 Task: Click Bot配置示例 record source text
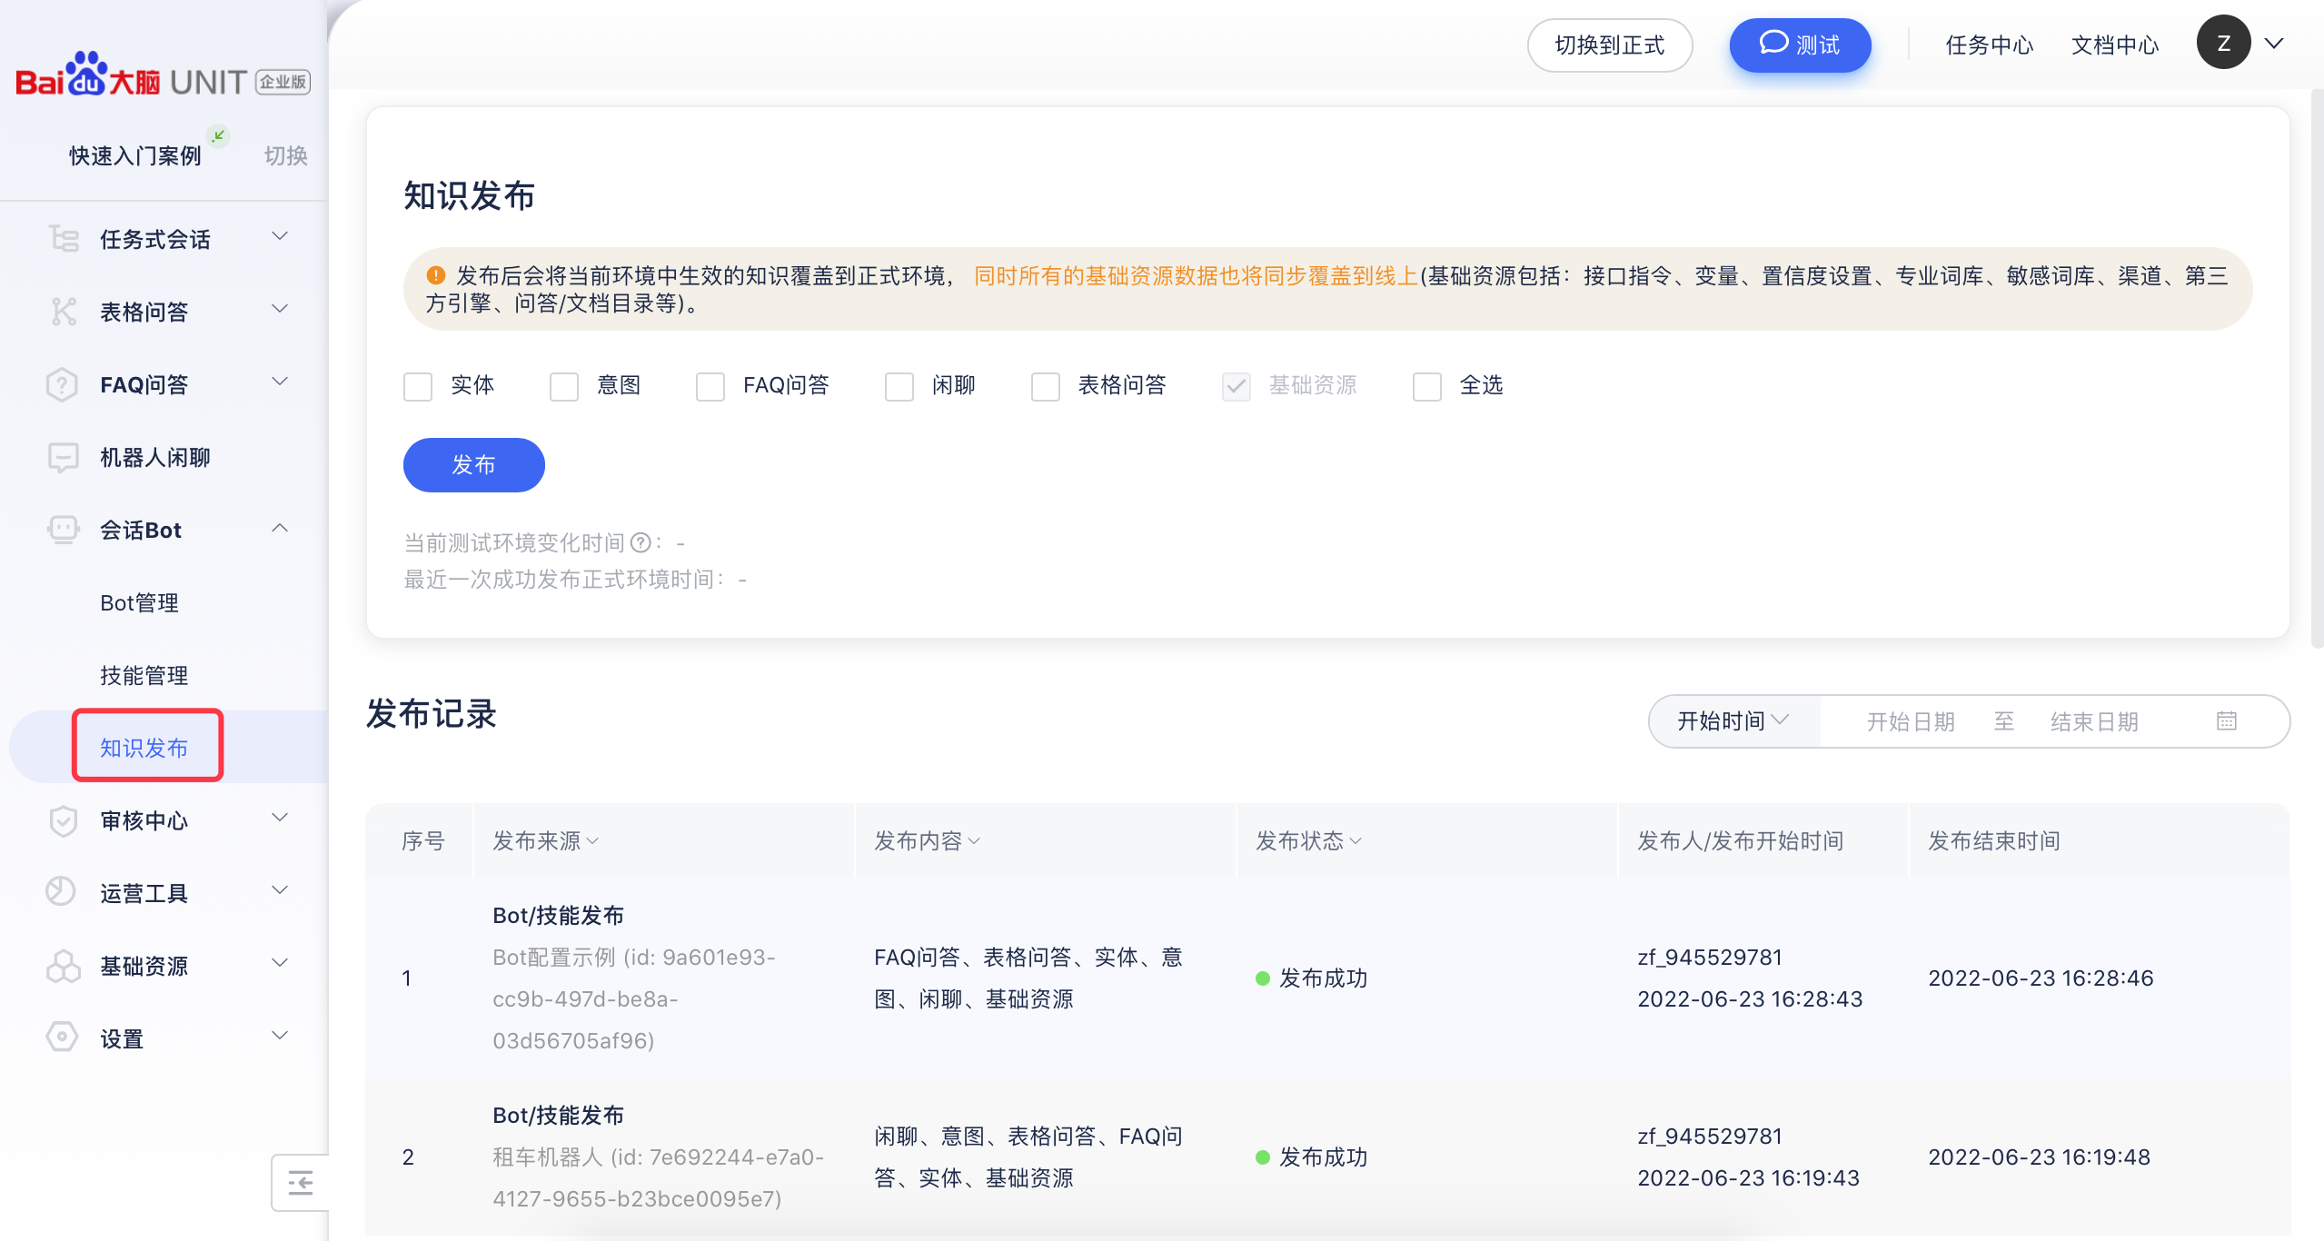coord(633,999)
